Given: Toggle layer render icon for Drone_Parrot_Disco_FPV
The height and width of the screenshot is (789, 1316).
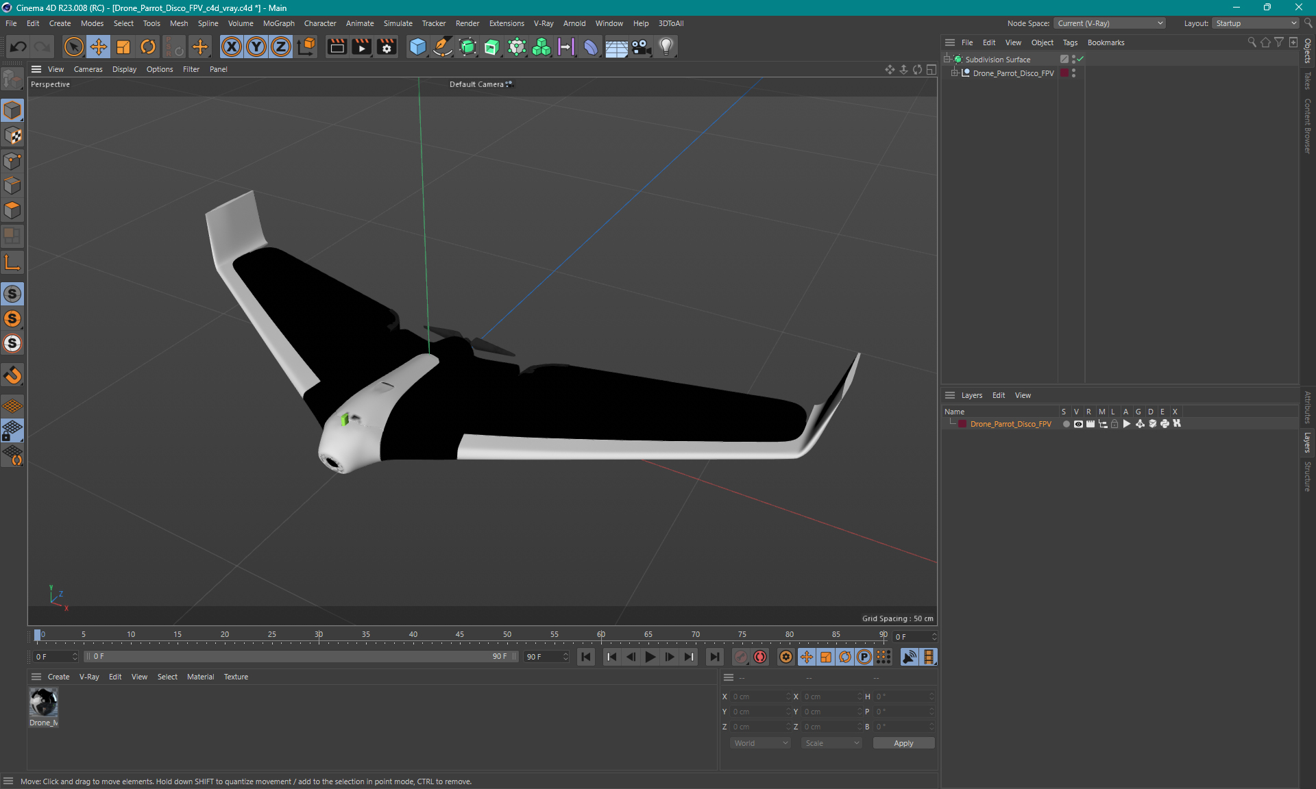Looking at the screenshot, I should tap(1090, 424).
